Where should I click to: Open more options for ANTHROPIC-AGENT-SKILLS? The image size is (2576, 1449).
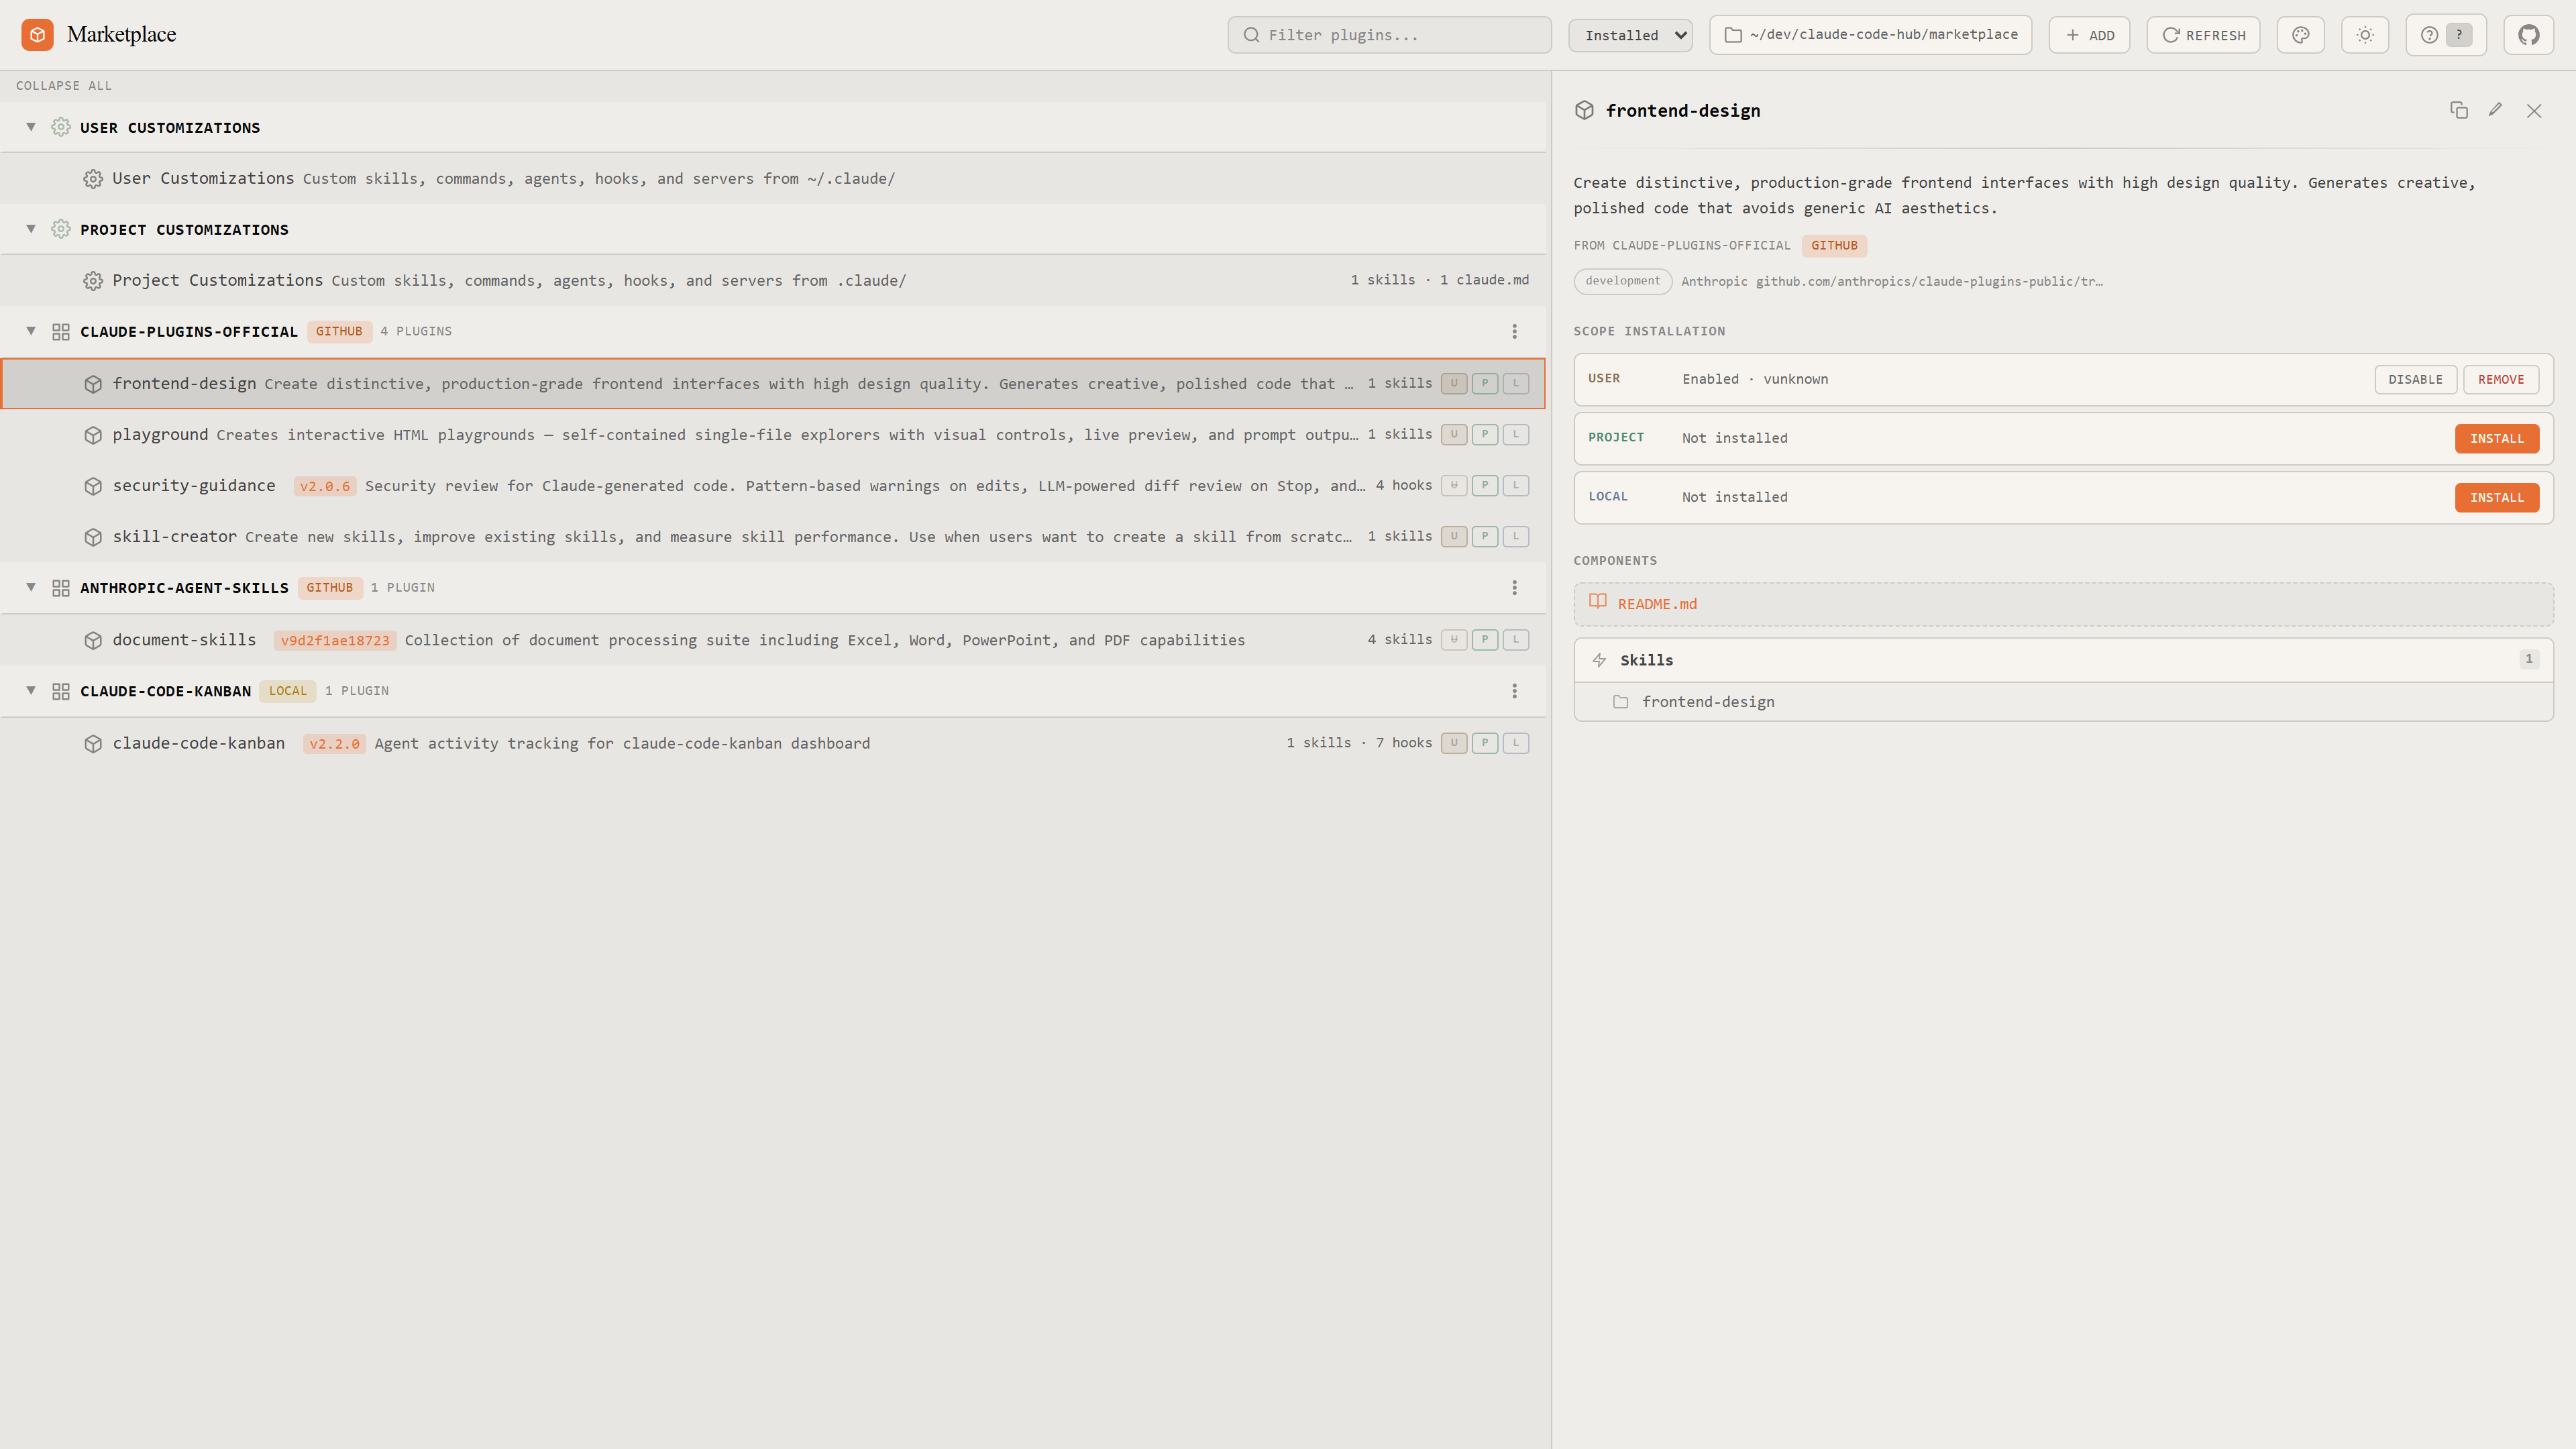click(x=1514, y=588)
